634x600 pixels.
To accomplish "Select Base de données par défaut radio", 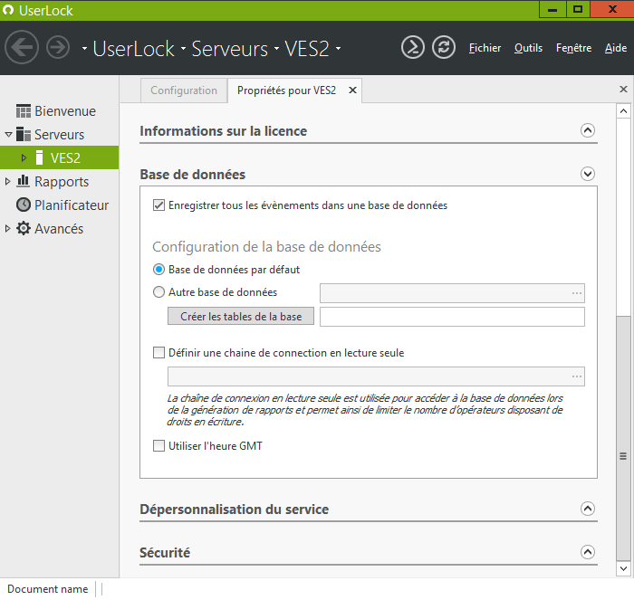I will click(158, 270).
